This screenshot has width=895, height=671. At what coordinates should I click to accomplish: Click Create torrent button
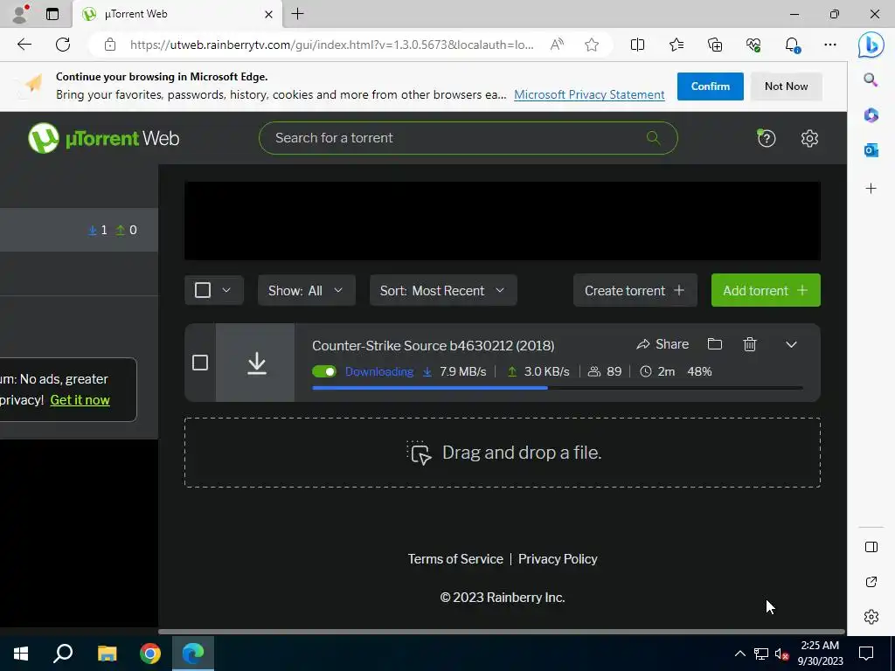(635, 290)
